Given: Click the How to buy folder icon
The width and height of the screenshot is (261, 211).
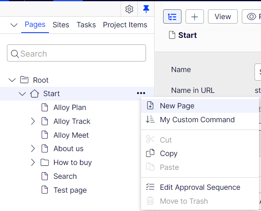Looking at the screenshot, I should 44,163.
